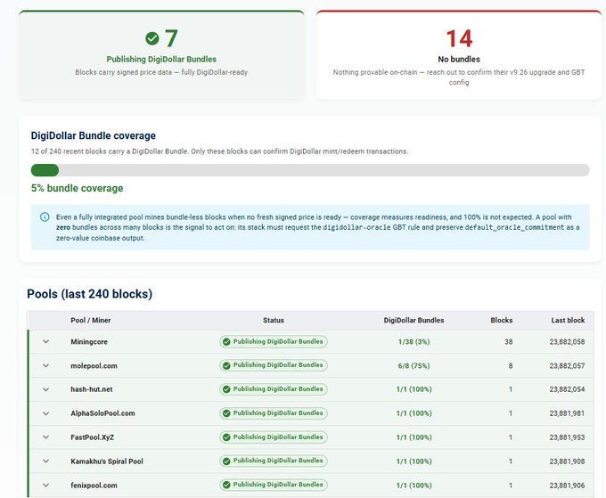Click last block 23,882,054
This screenshot has height=498, width=606.
pyautogui.click(x=567, y=389)
